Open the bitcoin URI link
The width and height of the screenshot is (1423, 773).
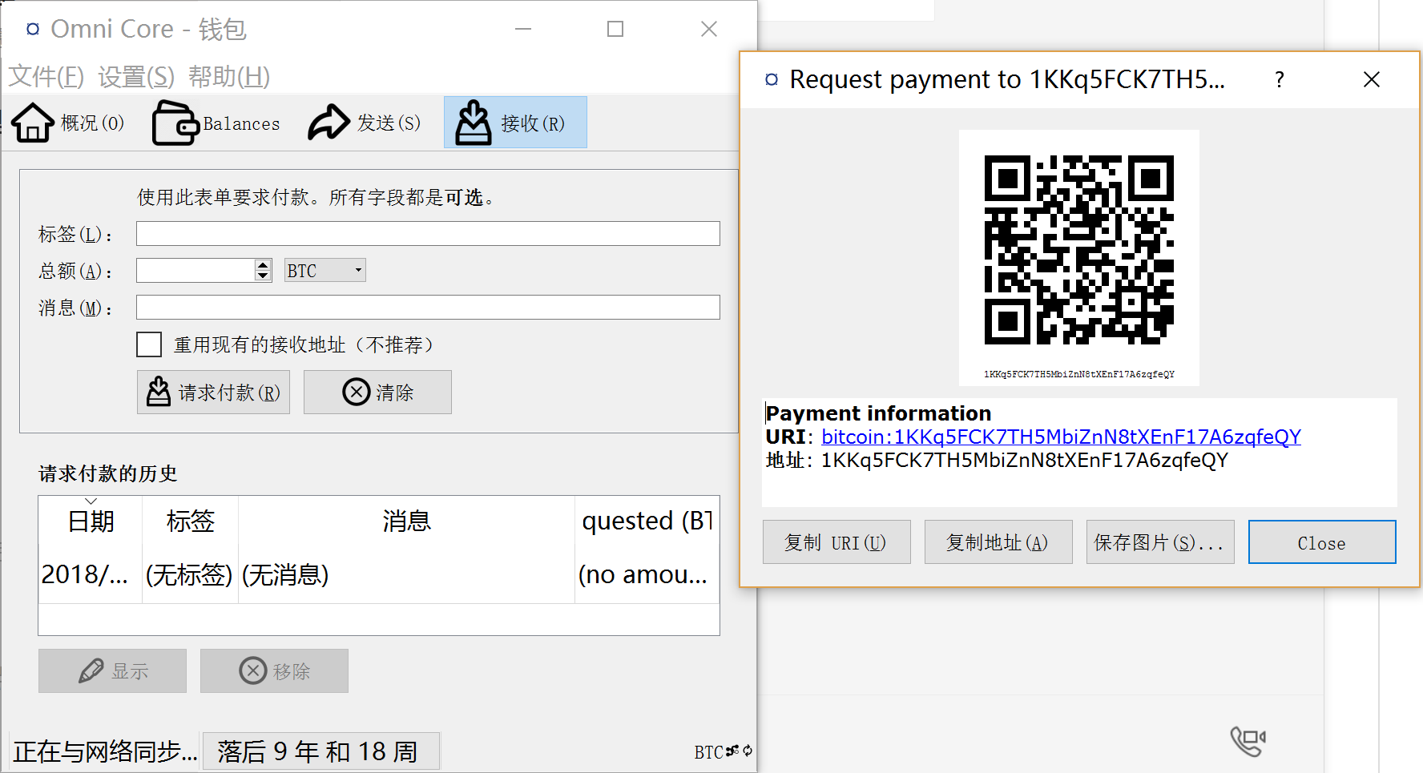[x=1061, y=437]
